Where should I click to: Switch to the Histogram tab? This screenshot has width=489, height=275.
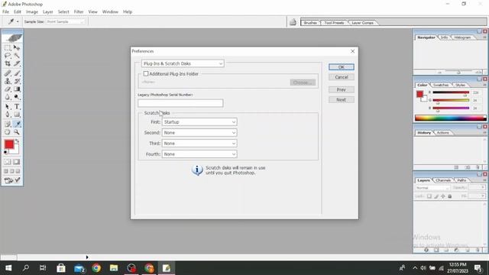(462, 37)
